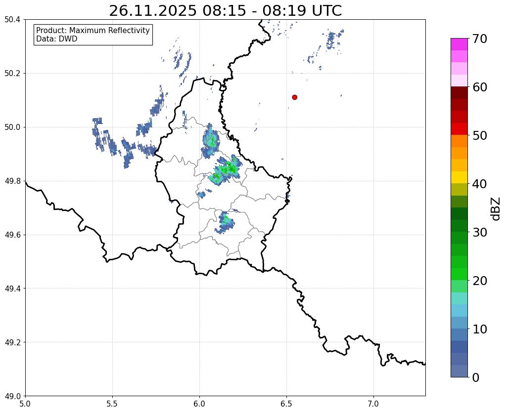
Task: Click the orange colorbar segment below 50
Action: pos(459,141)
